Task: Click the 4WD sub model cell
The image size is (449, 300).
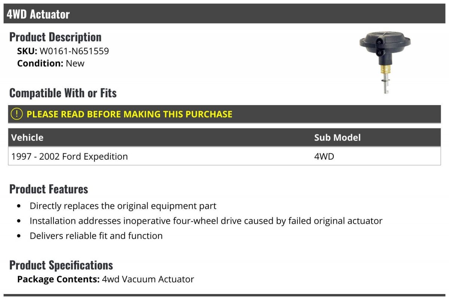Action: (x=324, y=156)
